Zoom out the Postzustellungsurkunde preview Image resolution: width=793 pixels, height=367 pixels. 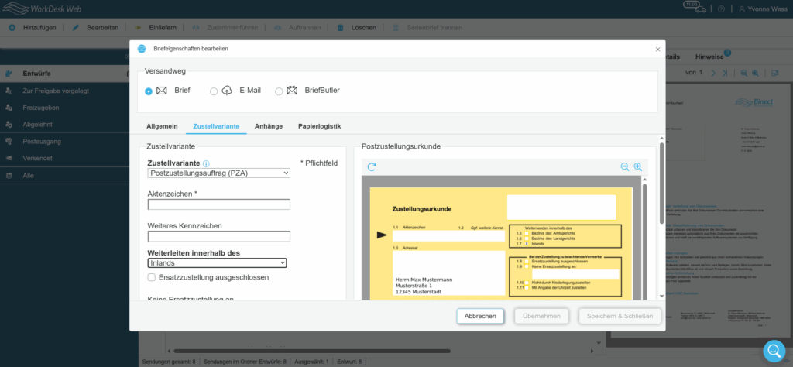pos(625,166)
